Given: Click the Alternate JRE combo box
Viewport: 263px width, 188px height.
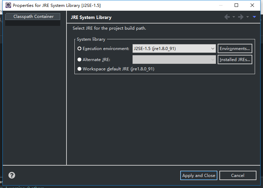Looking at the screenshot, I should 174,60.
